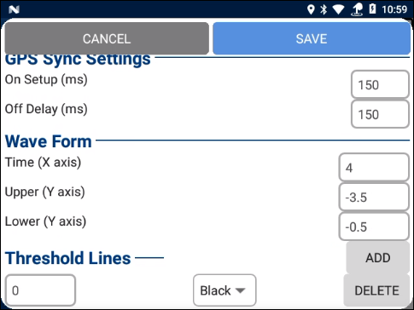Edit the Off Delay (ms) value
The height and width of the screenshot is (310, 414).
click(380, 114)
